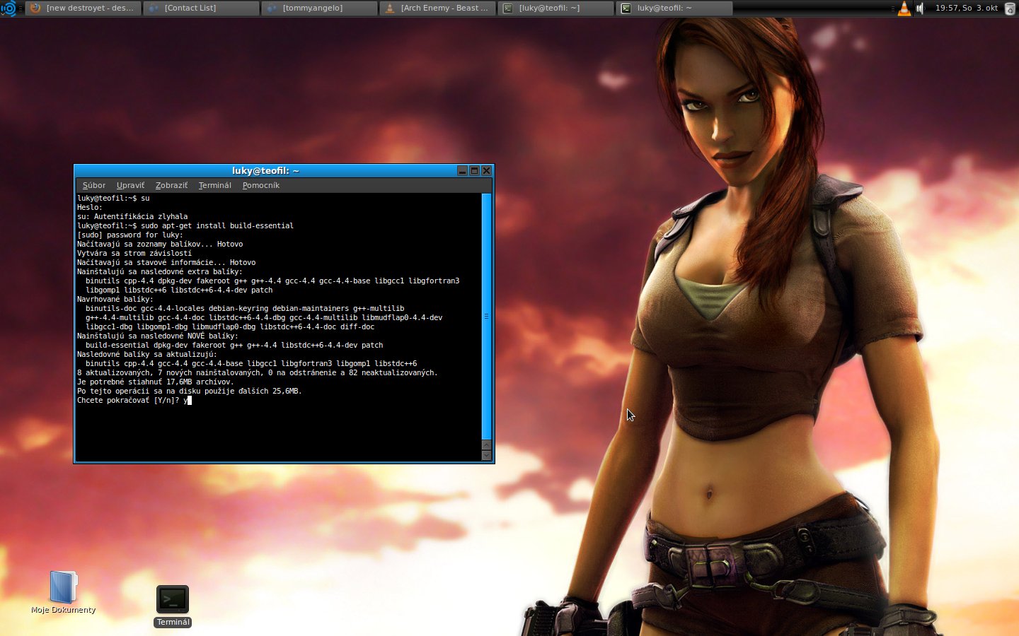Click the '[sudo] password for luky:' line
Screen dimensions: 1019x636
point(129,235)
